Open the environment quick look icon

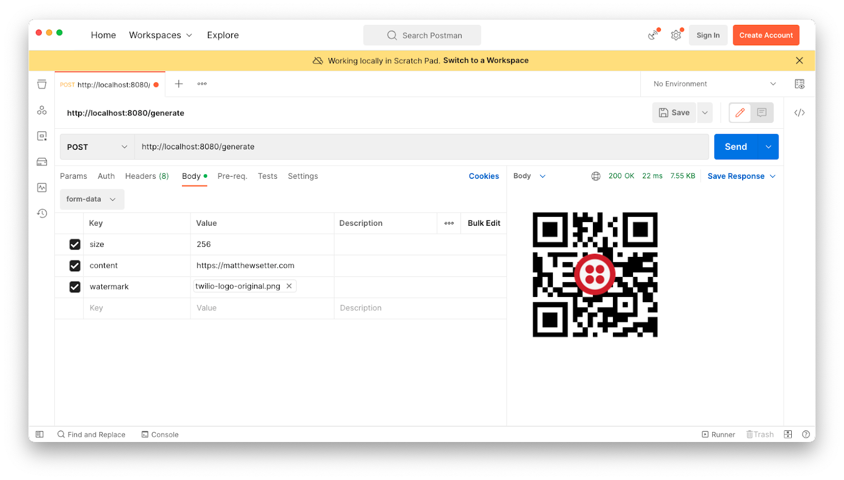click(x=800, y=84)
